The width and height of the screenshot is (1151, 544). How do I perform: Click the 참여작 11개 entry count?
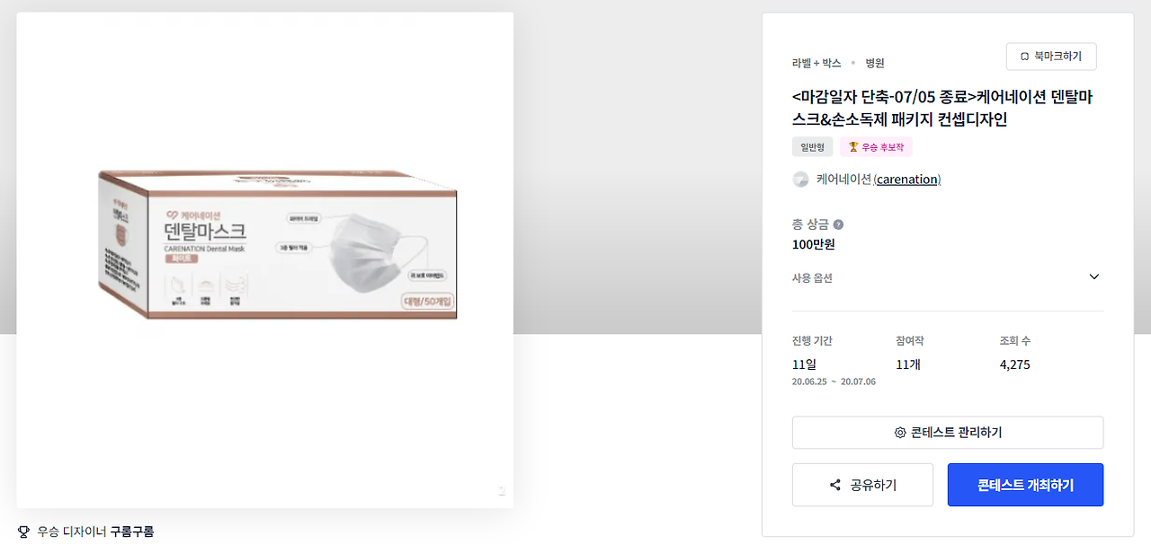point(908,364)
